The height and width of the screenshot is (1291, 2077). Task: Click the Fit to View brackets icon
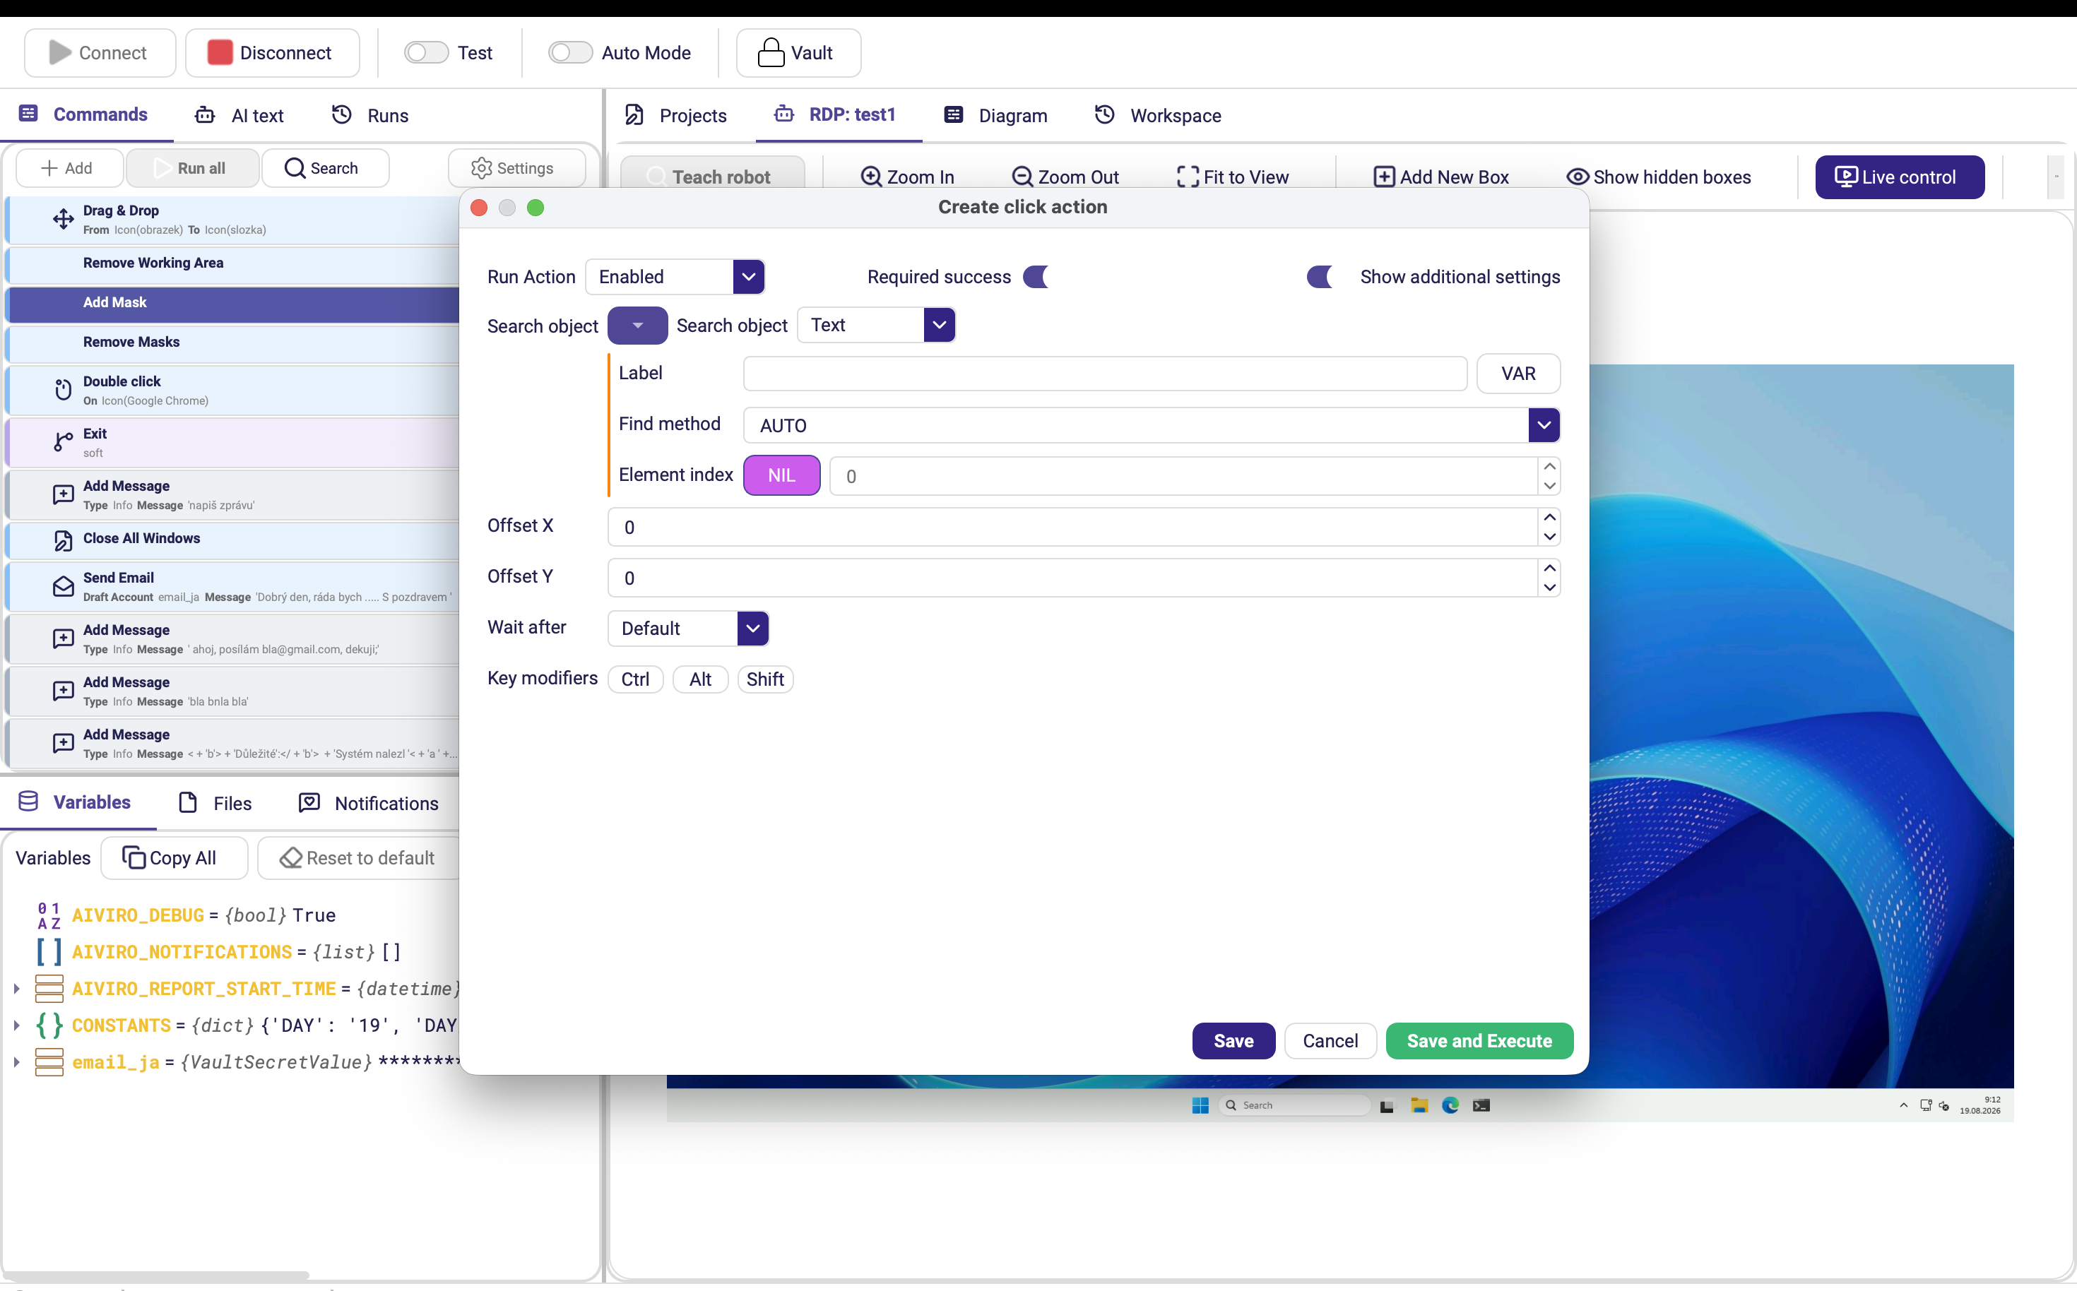pyautogui.click(x=1188, y=177)
